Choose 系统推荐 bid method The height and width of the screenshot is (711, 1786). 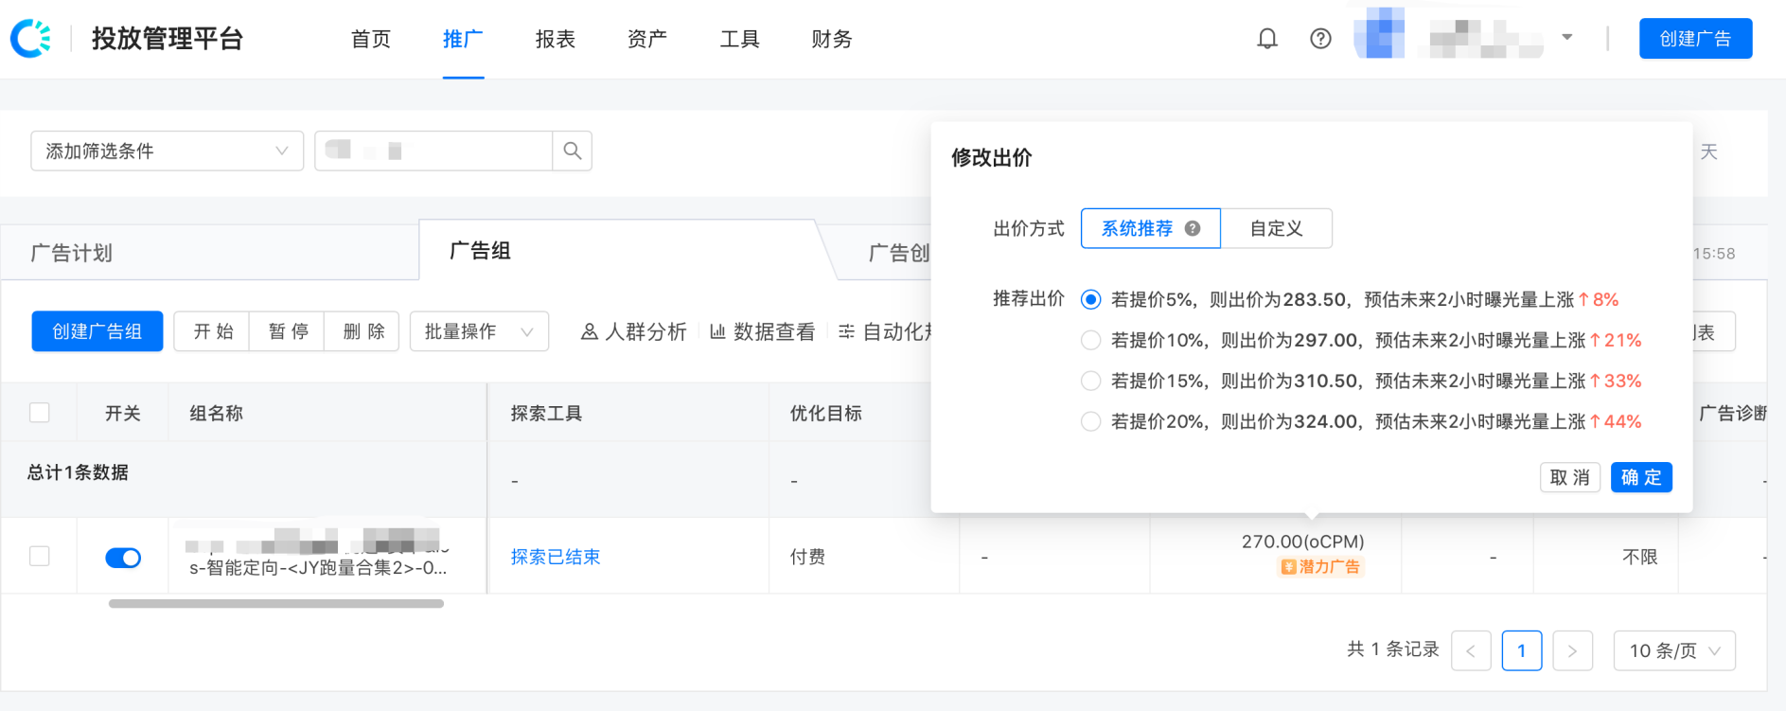click(x=1151, y=228)
